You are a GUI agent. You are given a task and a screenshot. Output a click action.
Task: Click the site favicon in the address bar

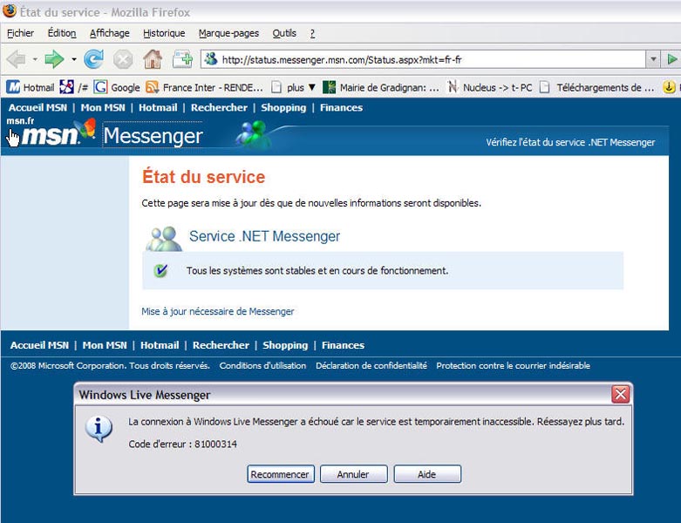[x=211, y=59]
